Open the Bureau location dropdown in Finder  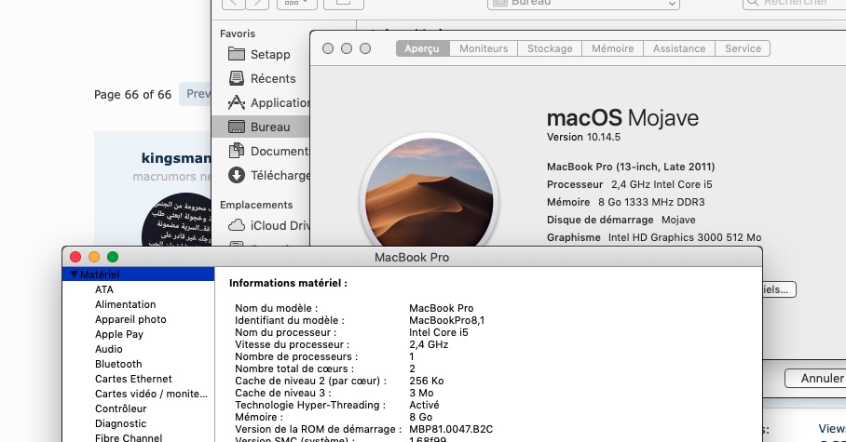point(583,3)
